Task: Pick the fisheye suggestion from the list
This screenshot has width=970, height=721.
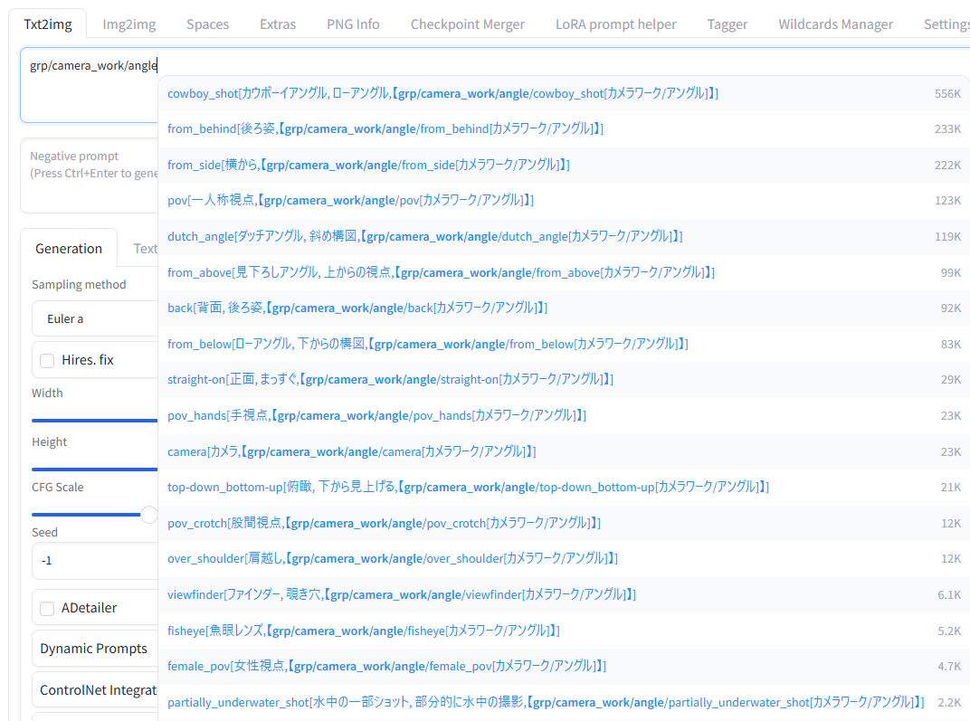Action: (363, 631)
